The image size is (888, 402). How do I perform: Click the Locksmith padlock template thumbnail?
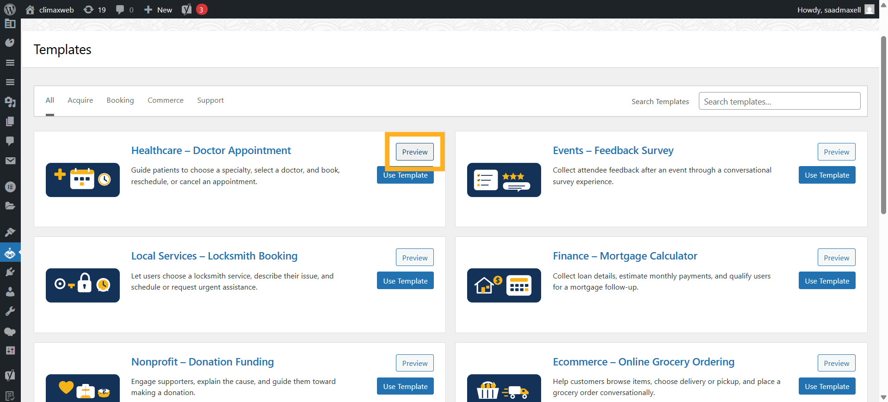point(83,285)
